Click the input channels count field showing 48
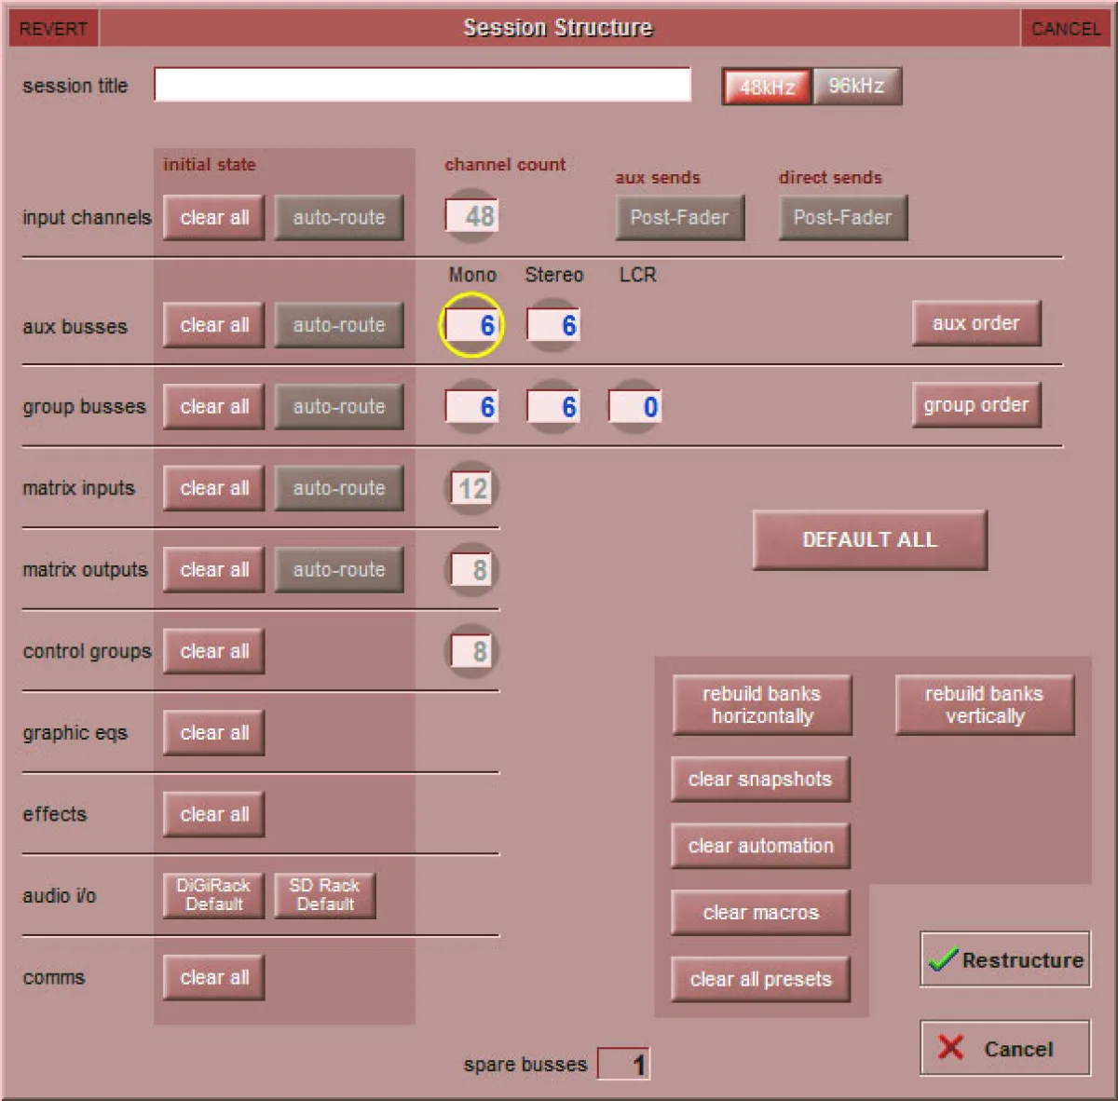The height and width of the screenshot is (1101, 1118). pyautogui.click(x=472, y=216)
